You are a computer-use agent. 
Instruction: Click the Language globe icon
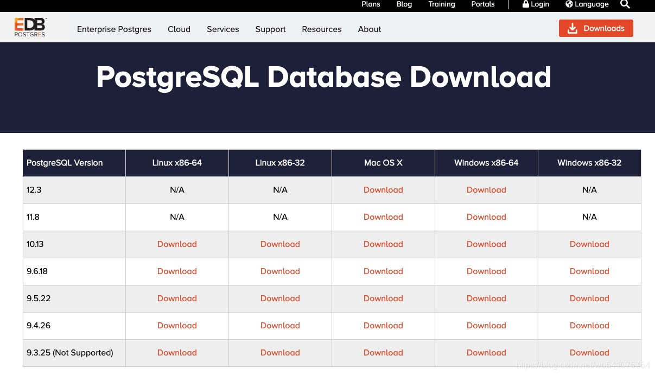[569, 4]
